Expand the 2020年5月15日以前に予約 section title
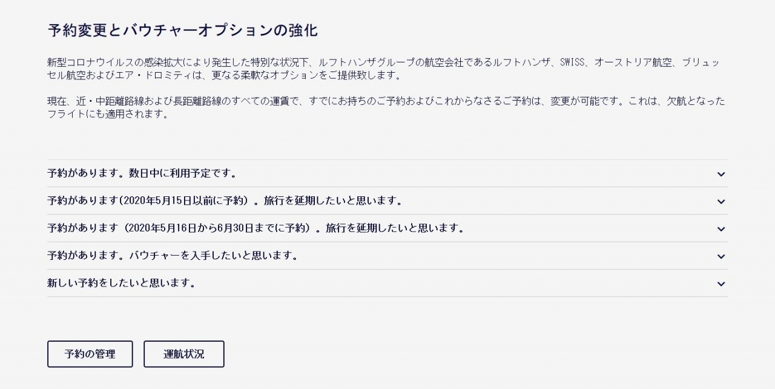Screen dimensions: 775x389 (x=225, y=201)
